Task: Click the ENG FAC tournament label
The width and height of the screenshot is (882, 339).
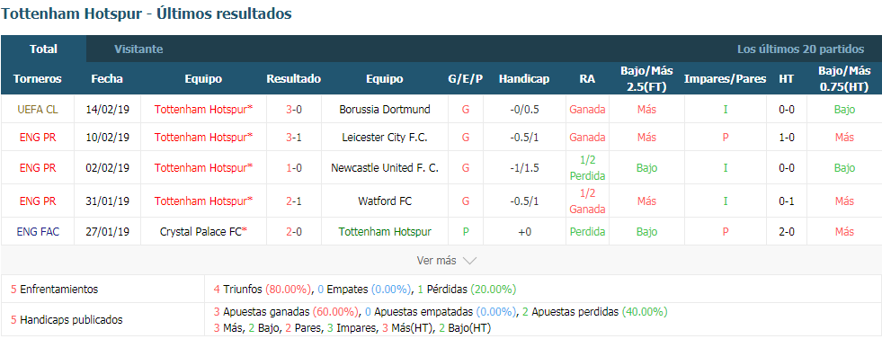Action: click(37, 232)
